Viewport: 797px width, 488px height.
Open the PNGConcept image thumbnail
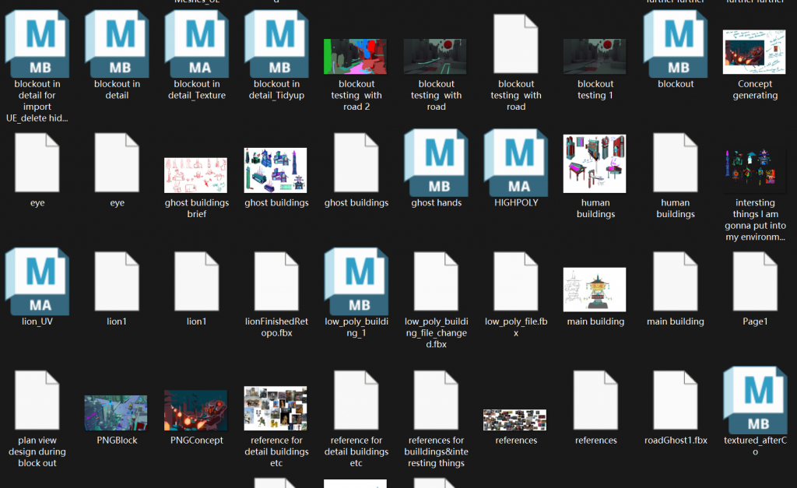click(x=196, y=410)
